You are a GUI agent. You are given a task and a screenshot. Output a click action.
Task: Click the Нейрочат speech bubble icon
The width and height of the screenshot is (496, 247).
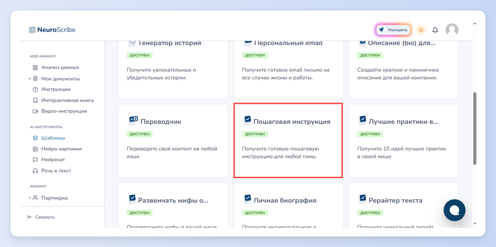pyautogui.click(x=35, y=160)
